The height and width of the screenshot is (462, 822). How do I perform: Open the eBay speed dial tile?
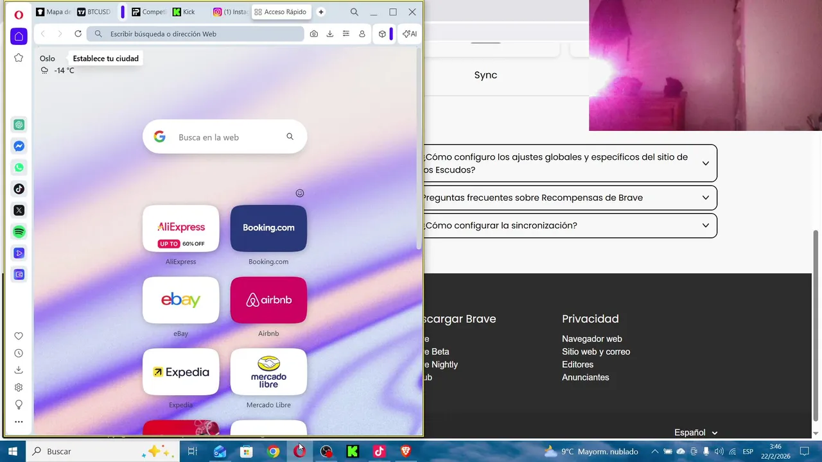click(x=180, y=300)
